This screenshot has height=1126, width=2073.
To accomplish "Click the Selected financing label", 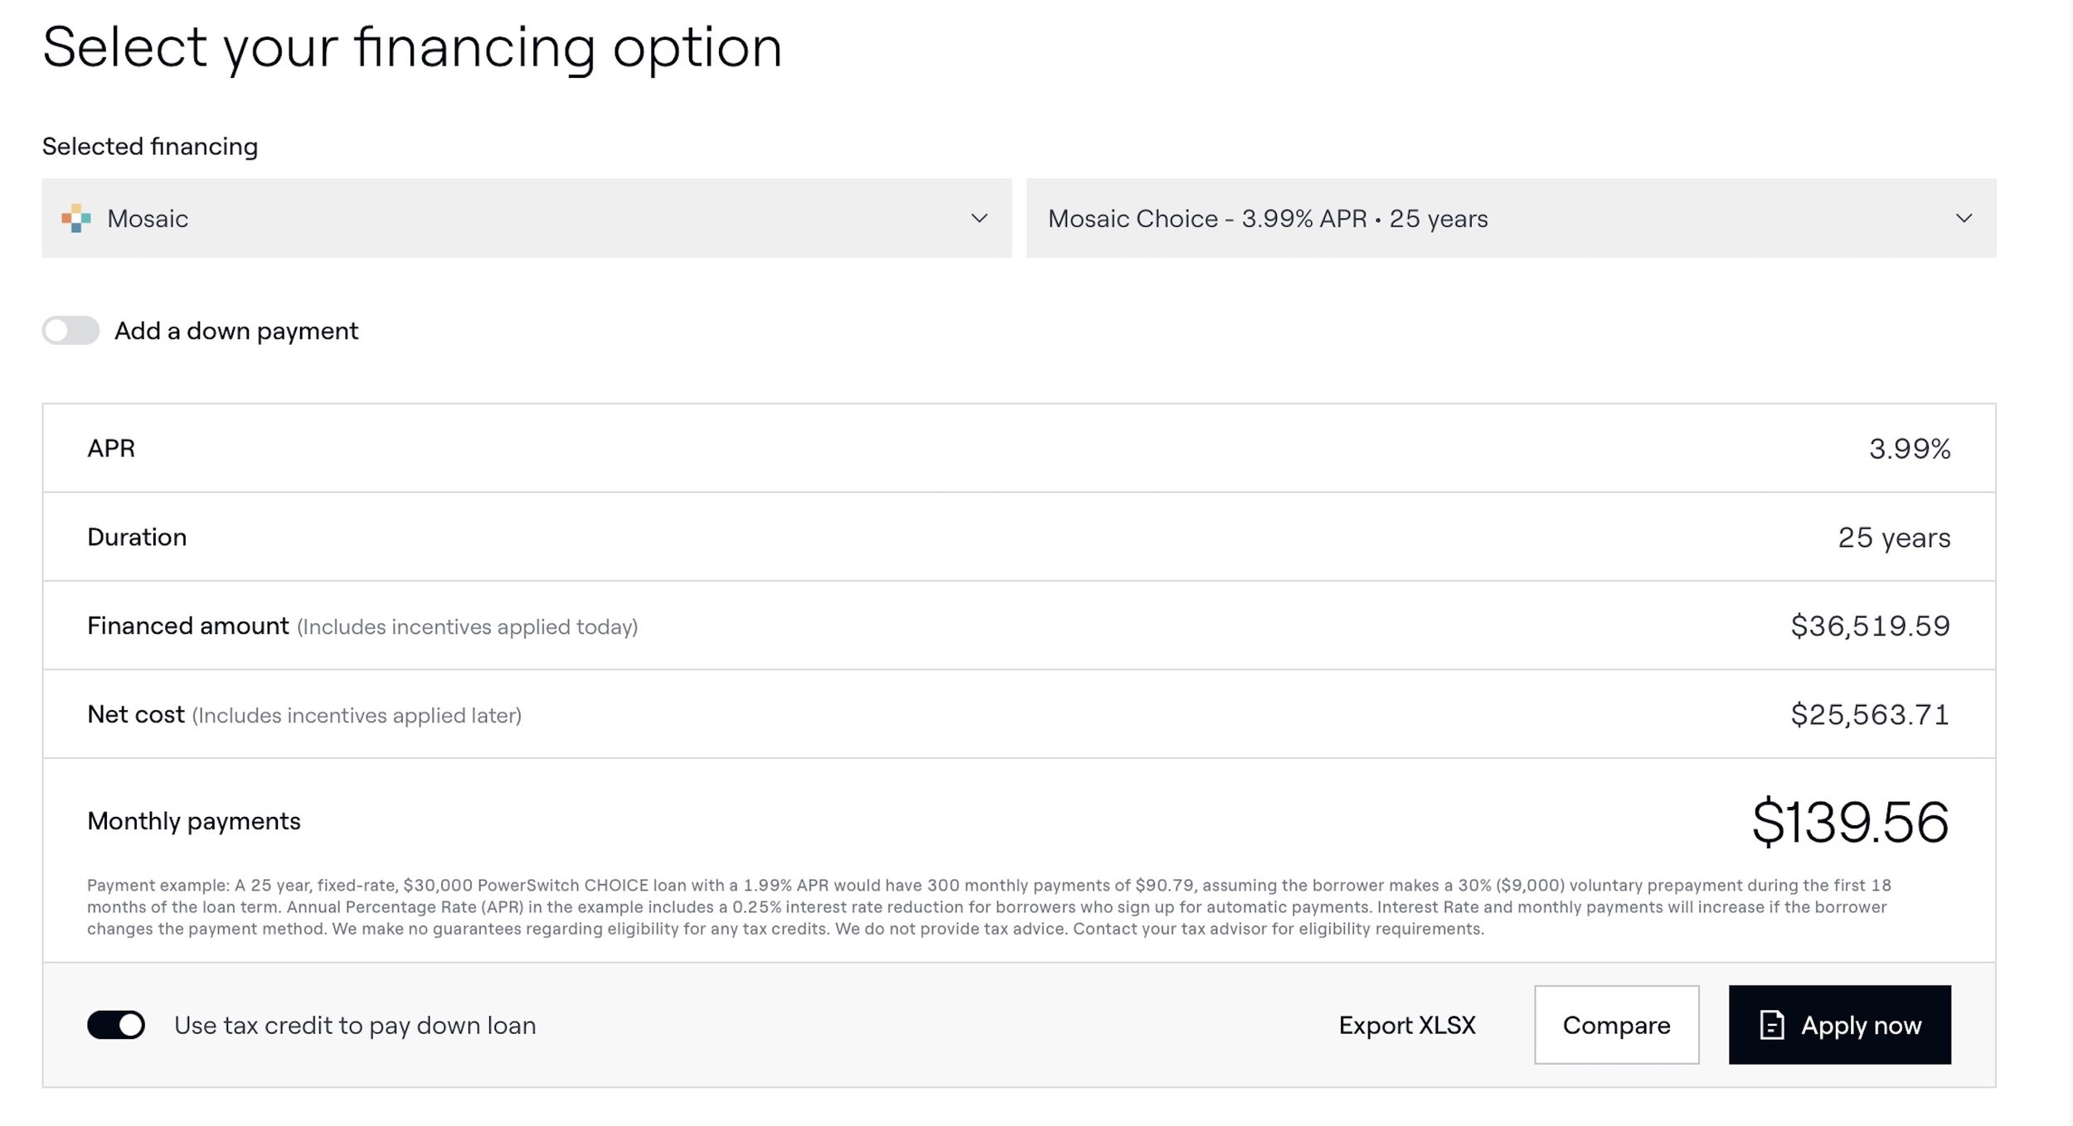I will pos(150,146).
